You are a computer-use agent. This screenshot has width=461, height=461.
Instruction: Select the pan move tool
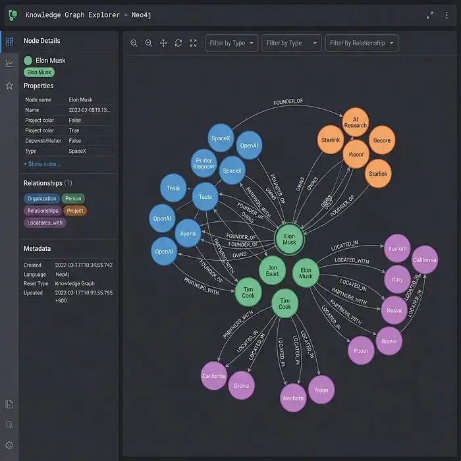click(163, 43)
